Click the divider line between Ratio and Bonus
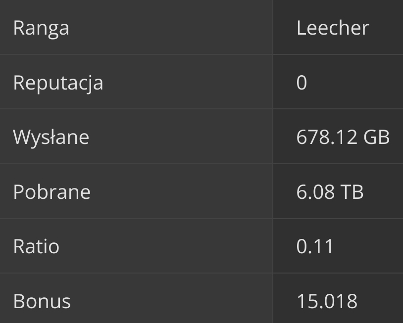The width and height of the screenshot is (403, 323). [136, 273]
